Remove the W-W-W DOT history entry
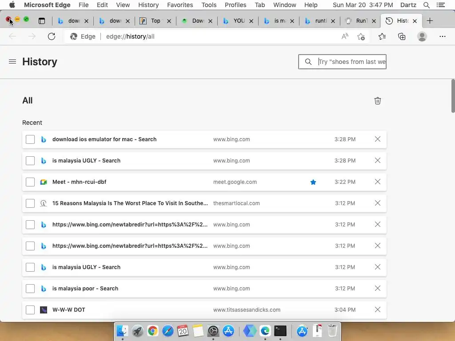 (378, 309)
